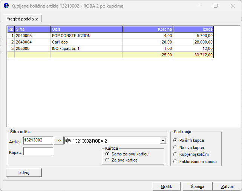Viewport: 242px width, 191px height.
Task: Choose 'Nazivu kupca' sorting option
Action: point(175,147)
